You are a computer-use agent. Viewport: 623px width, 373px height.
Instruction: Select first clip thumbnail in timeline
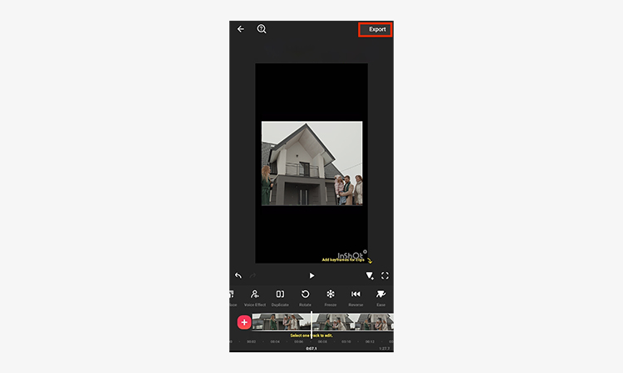pos(282,322)
